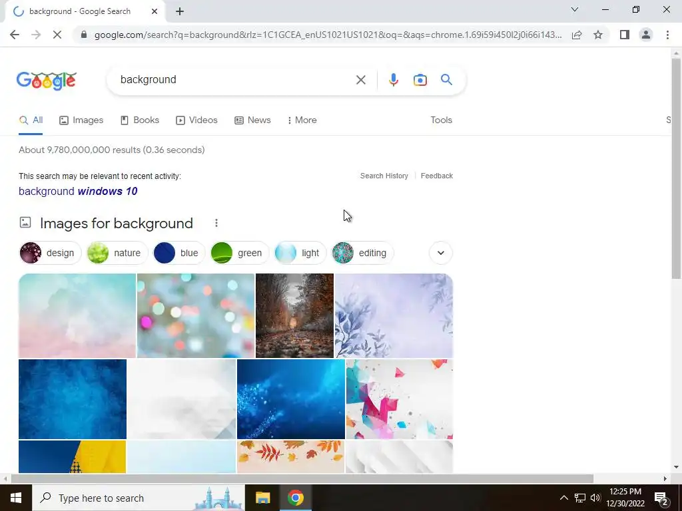Open the light gray abstract image
Viewport: 682px width, 511px height.
(x=182, y=399)
